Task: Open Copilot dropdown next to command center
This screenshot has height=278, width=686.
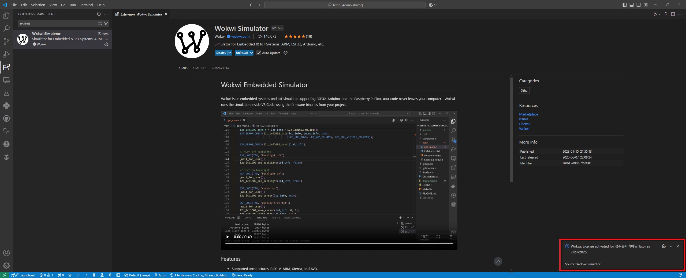Action: coord(435,5)
